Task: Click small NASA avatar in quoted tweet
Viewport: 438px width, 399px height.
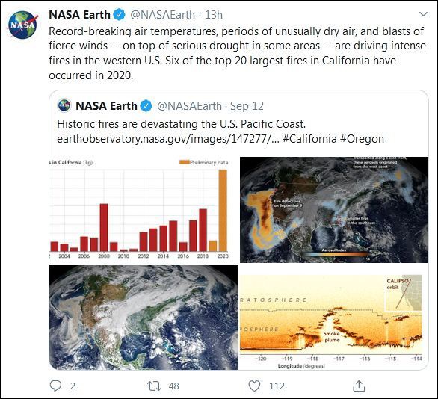Action: pyautogui.click(x=64, y=105)
